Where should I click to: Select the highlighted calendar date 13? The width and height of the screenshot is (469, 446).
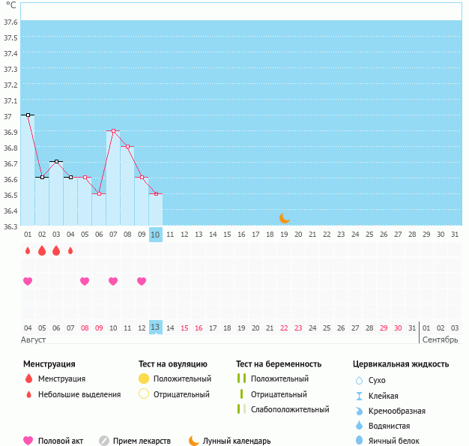pyautogui.click(x=156, y=328)
